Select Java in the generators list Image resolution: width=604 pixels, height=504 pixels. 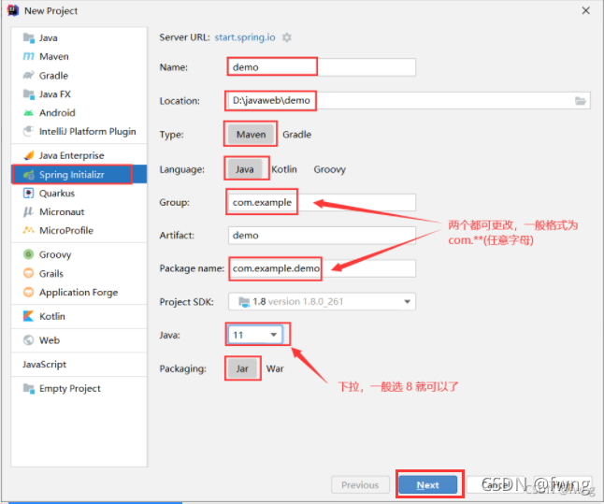79,37
